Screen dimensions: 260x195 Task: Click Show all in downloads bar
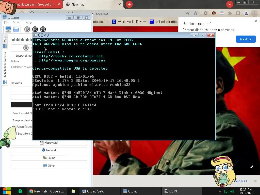[x=241, y=181]
